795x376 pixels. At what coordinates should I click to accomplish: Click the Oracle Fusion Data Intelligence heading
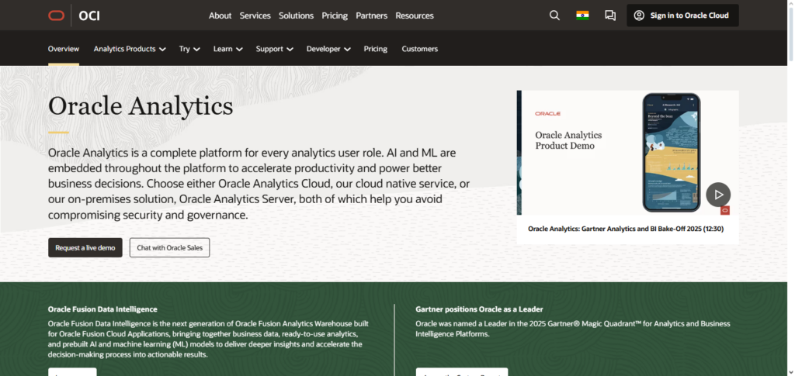coord(102,309)
